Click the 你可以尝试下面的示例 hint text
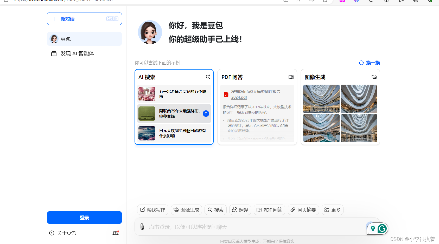439x244 pixels. coord(159,63)
